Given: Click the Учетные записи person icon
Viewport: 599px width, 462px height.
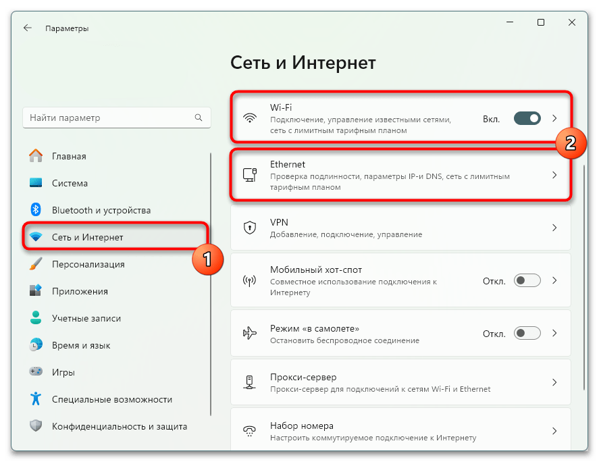Looking at the screenshot, I should [x=36, y=317].
